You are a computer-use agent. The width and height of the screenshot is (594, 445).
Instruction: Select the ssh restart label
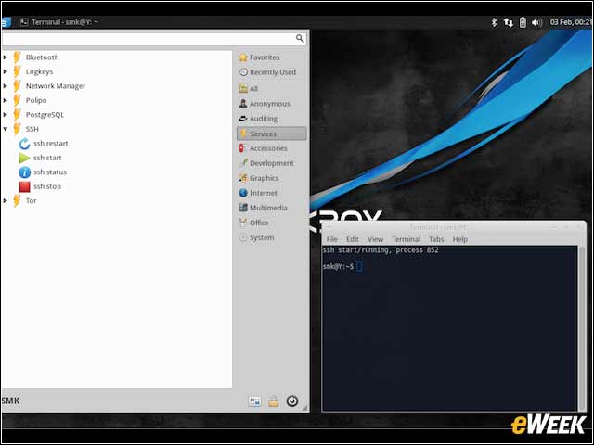(x=51, y=144)
